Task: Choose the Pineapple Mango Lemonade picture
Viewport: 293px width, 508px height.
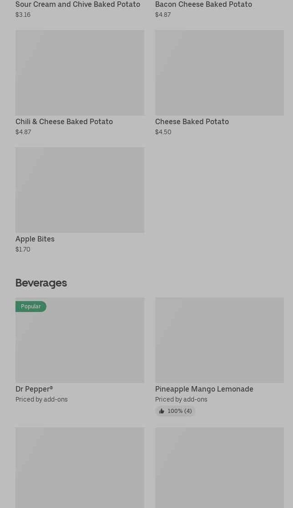Action: coord(219,340)
